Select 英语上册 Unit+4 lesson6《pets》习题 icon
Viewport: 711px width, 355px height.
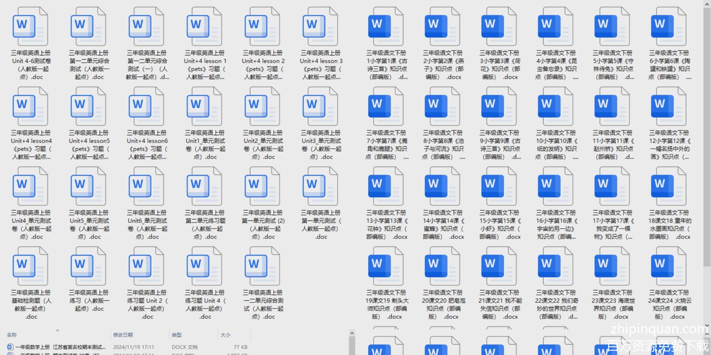point(146,106)
